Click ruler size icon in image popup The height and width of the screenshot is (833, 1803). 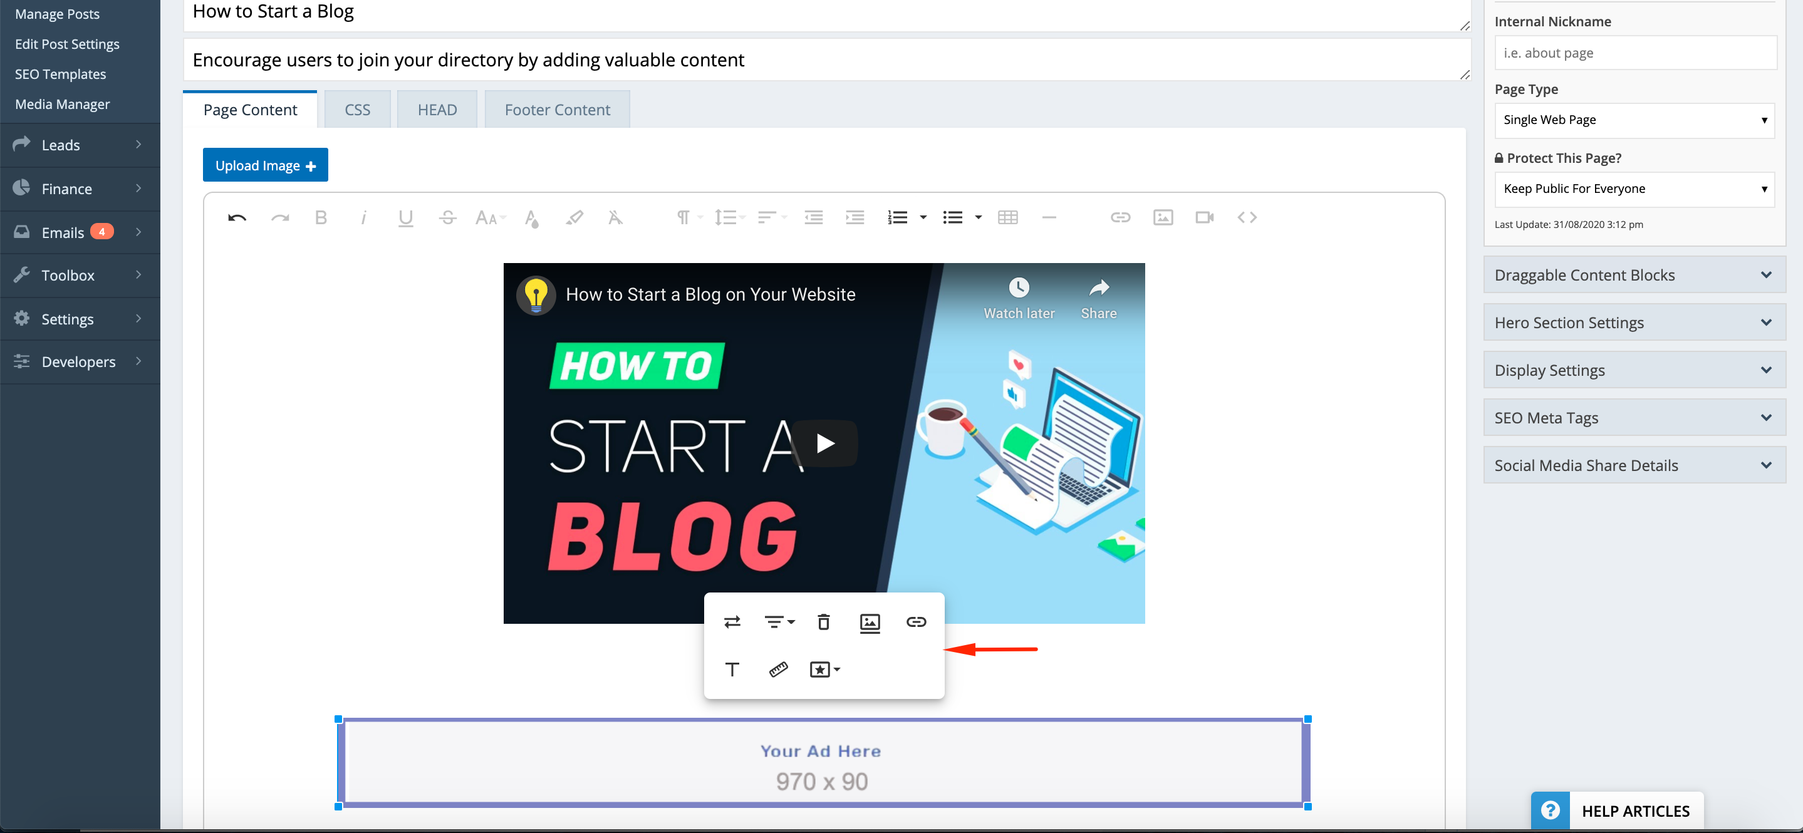[778, 669]
